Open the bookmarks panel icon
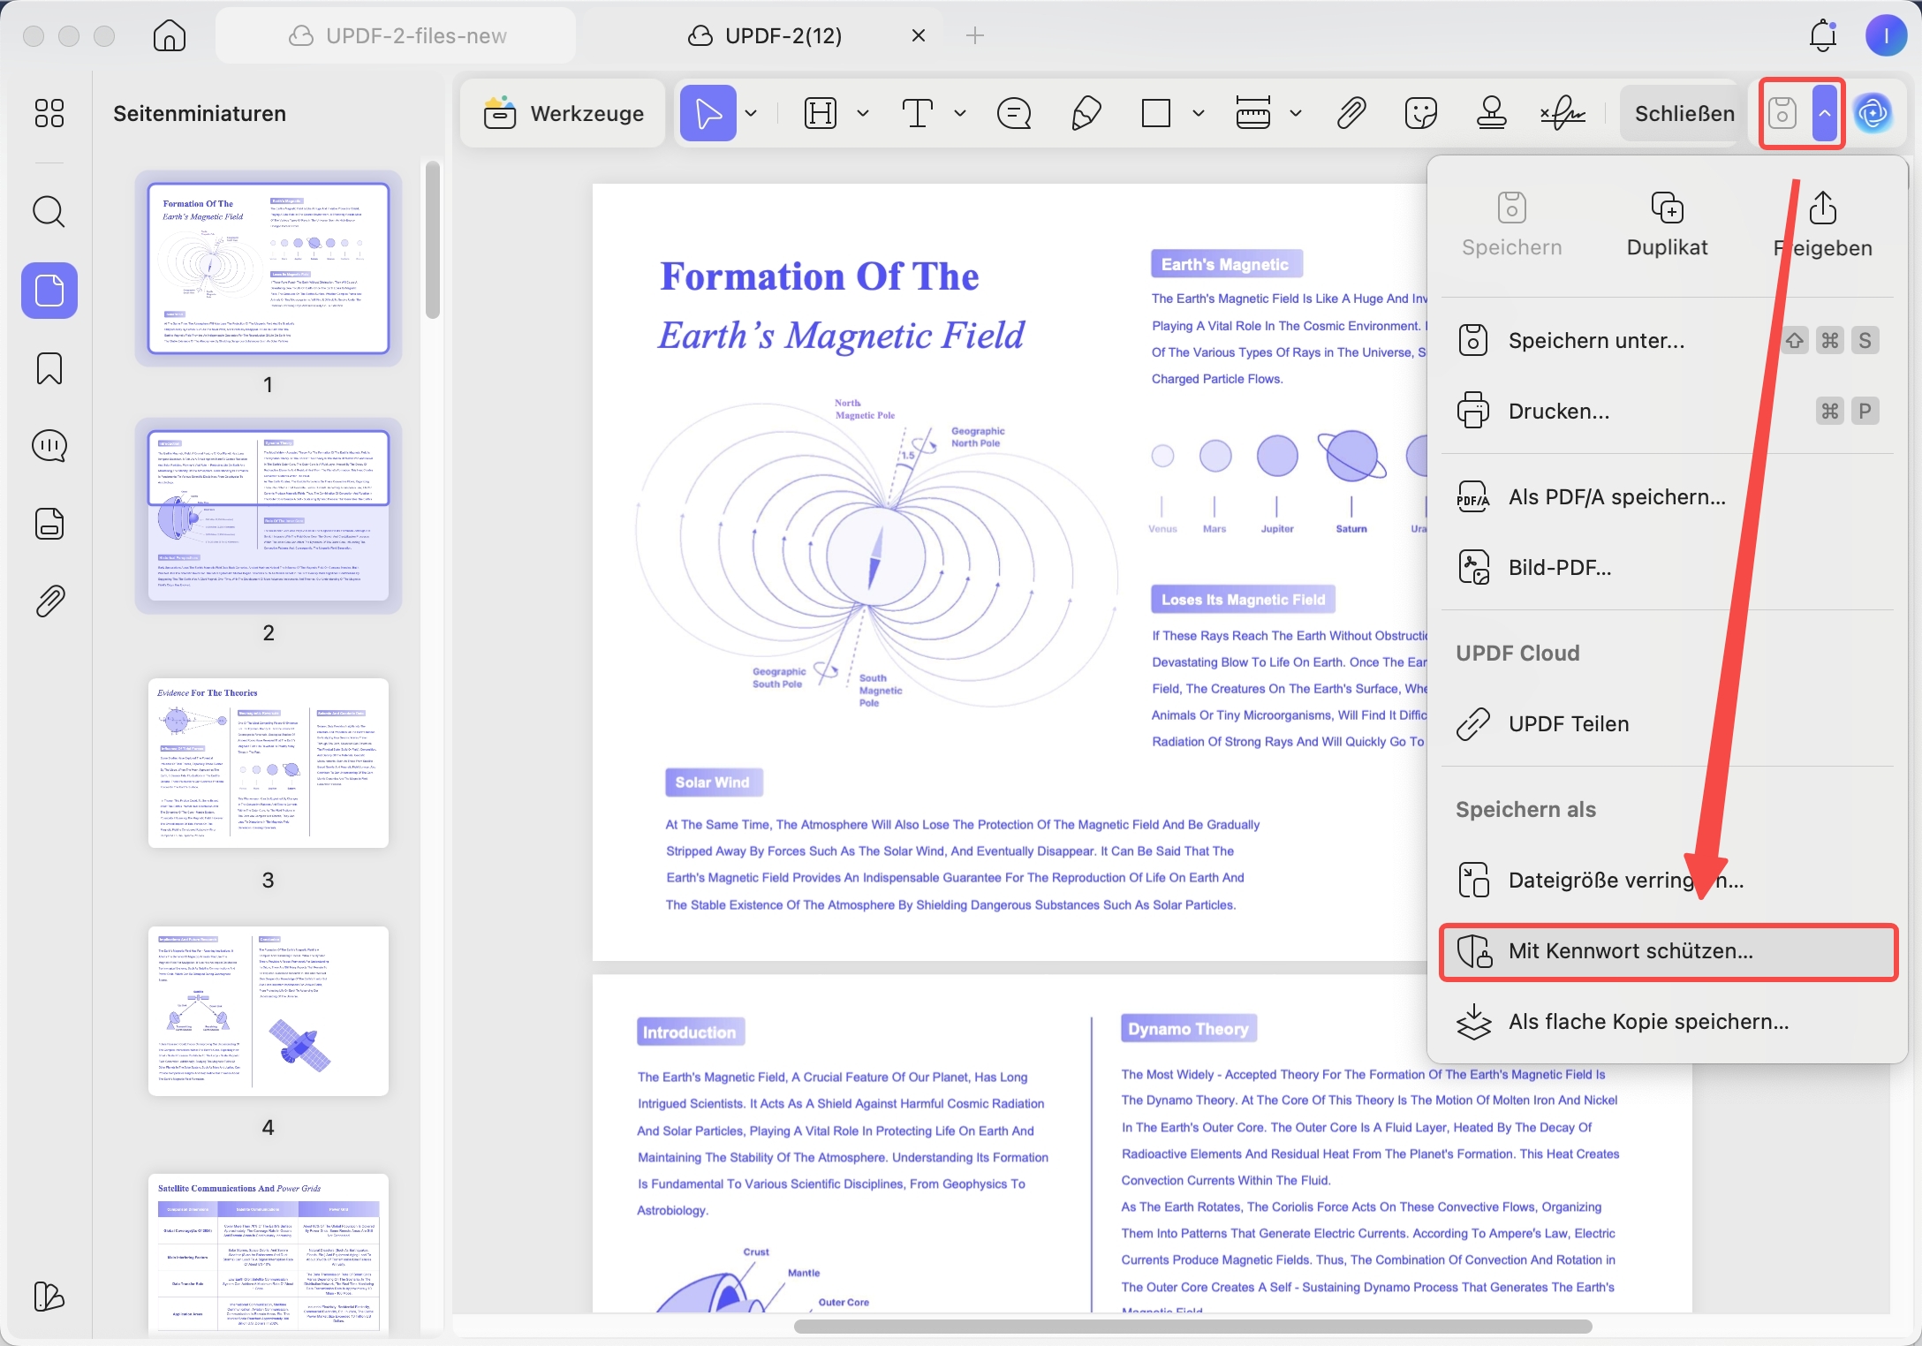 tap(49, 368)
